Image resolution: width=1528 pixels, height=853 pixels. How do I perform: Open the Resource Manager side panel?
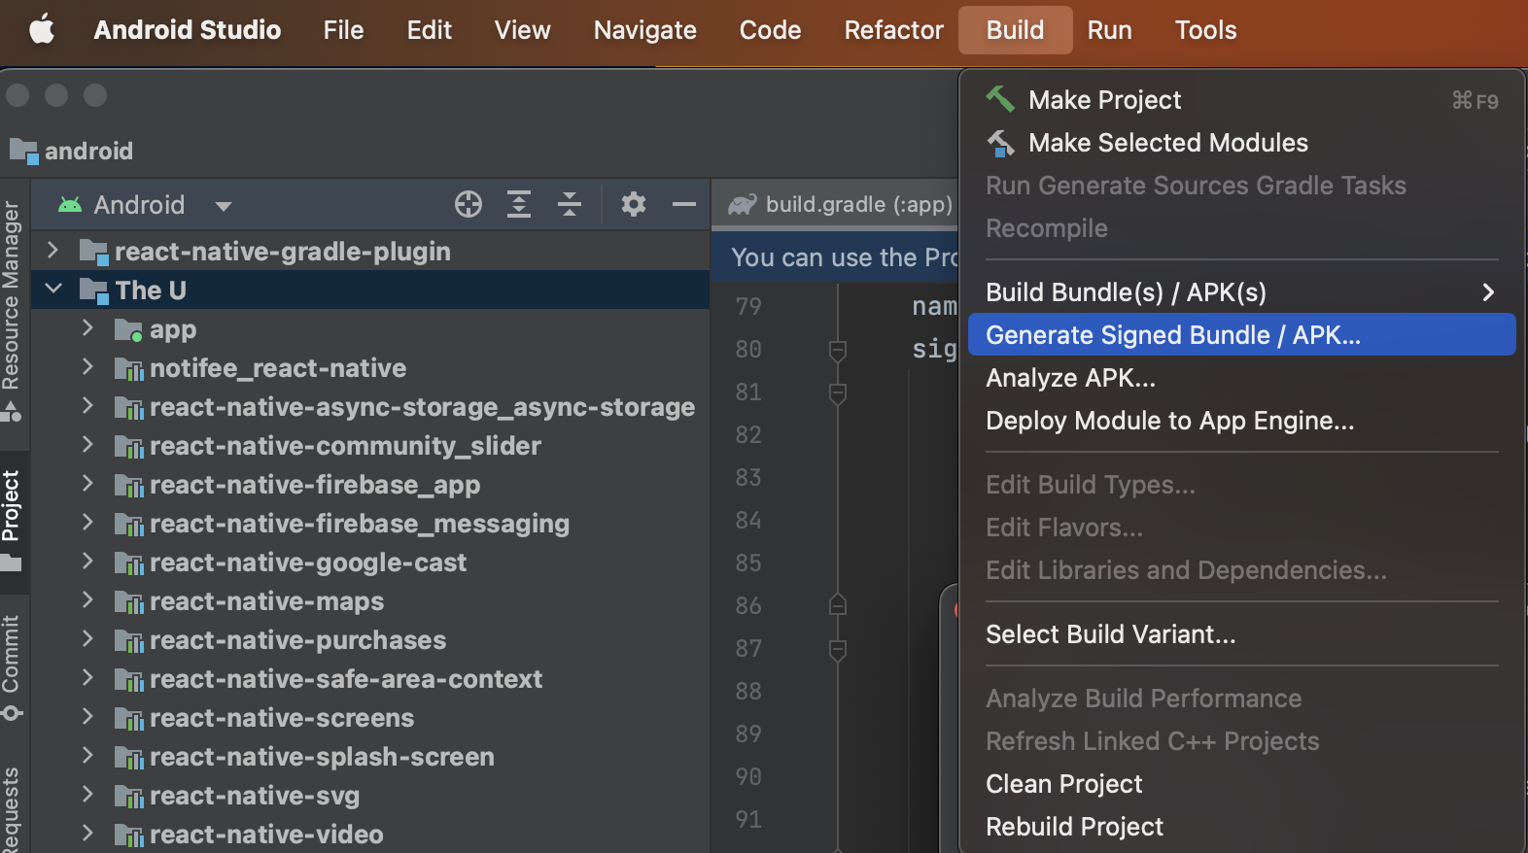pos(12,301)
